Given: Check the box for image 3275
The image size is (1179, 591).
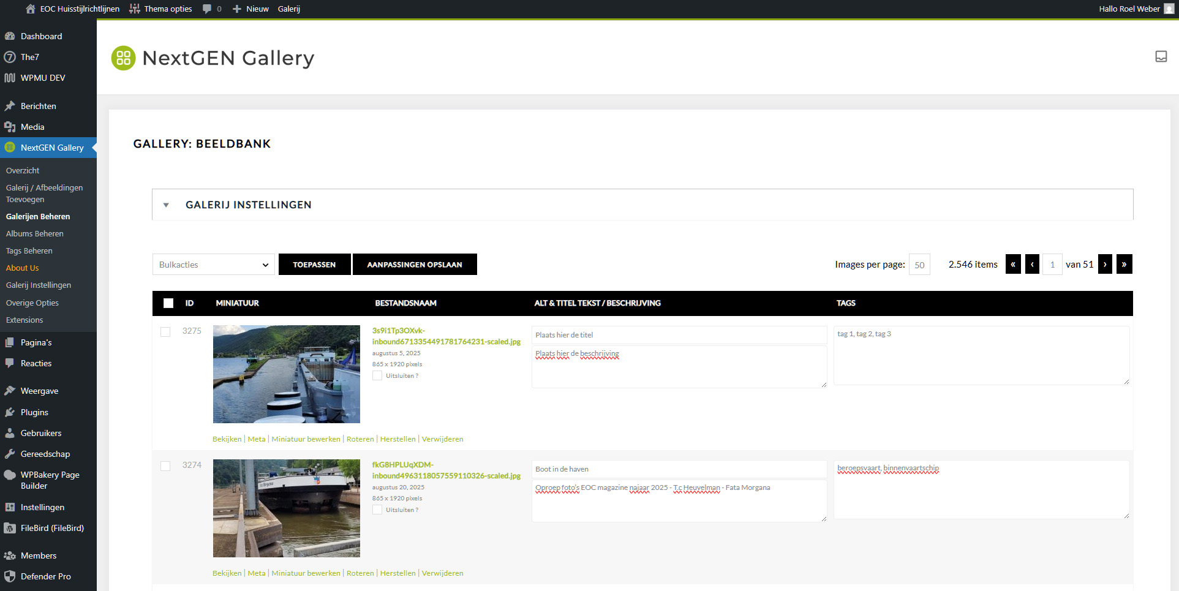Looking at the screenshot, I should point(165,332).
